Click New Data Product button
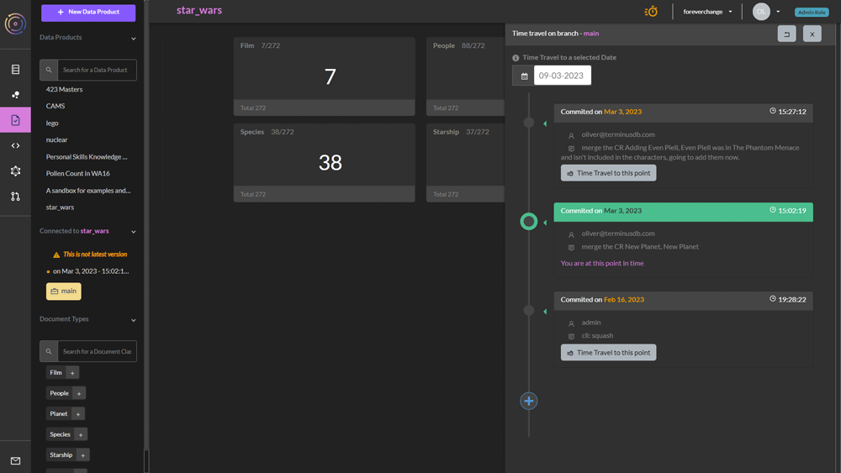The width and height of the screenshot is (841, 473). (x=88, y=12)
